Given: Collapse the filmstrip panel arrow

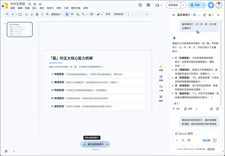Looking at the screenshot, I should coord(14,151).
